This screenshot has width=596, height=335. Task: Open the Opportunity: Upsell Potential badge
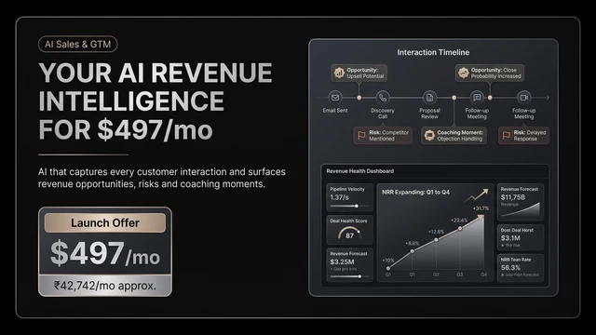coord(359,73)
